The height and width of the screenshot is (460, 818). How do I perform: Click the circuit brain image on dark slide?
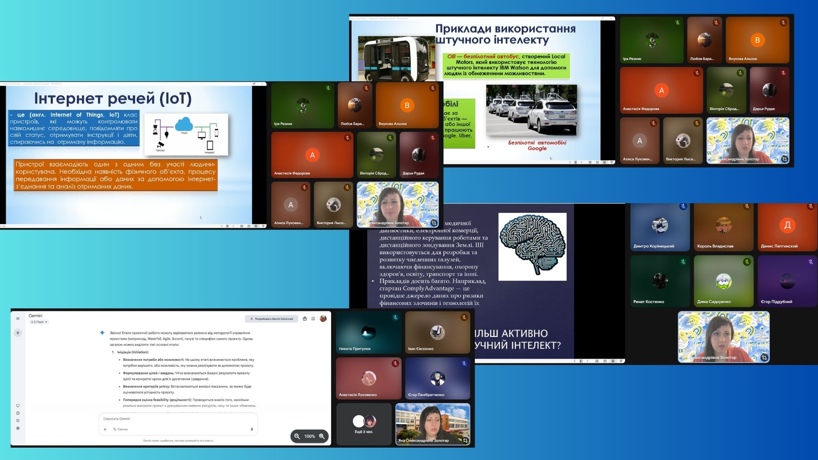click(533, 247)
